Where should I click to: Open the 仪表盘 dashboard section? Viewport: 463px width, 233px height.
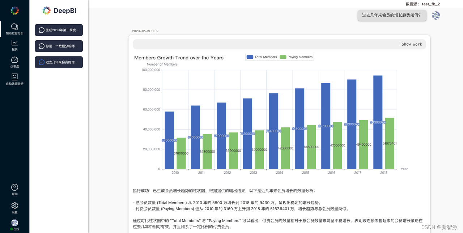14,62
